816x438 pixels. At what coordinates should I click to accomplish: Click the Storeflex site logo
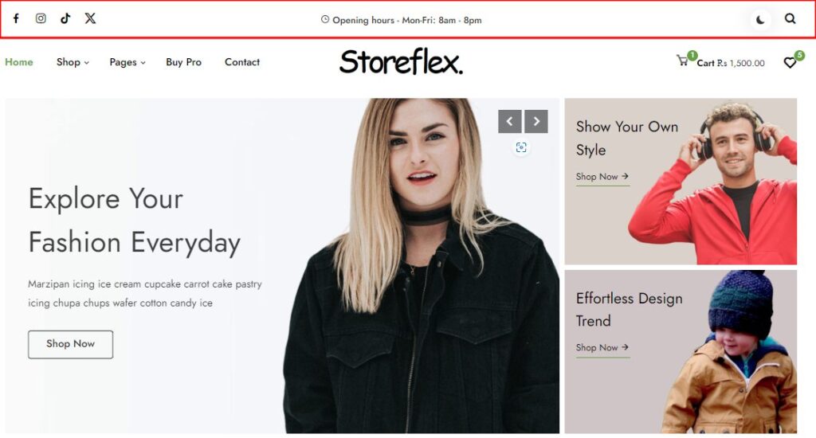coord(402,62)
